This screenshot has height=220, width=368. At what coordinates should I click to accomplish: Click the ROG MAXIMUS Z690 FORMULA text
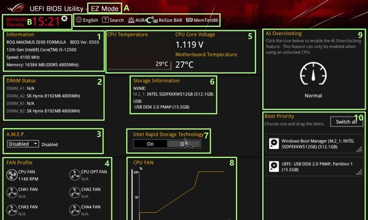click(36, 42)
